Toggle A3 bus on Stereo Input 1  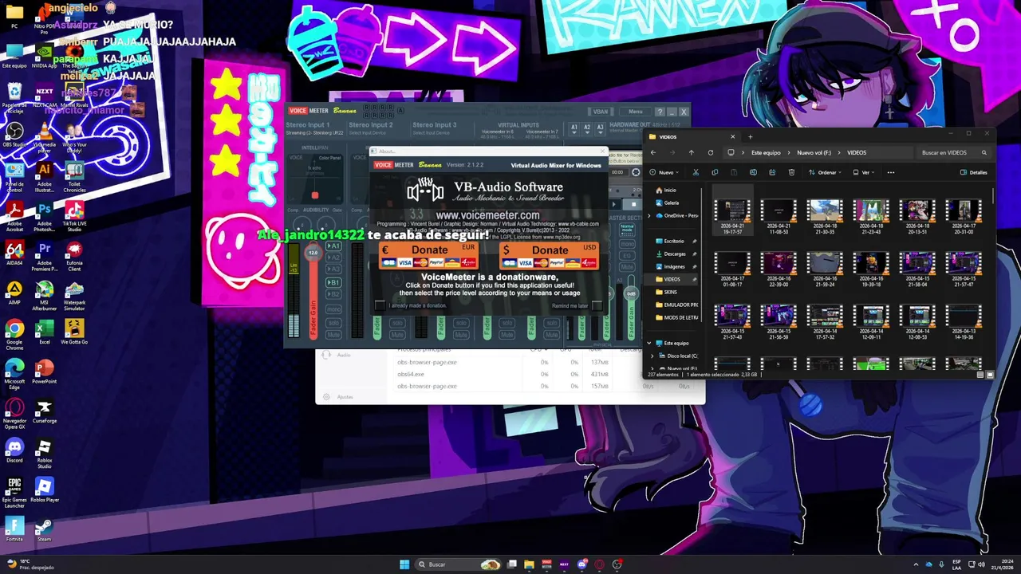tap(333, 269)
